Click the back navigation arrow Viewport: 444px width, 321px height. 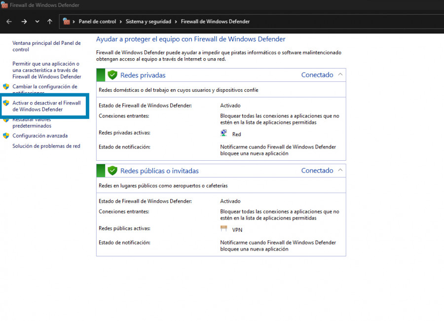click(x=9, y=22)
